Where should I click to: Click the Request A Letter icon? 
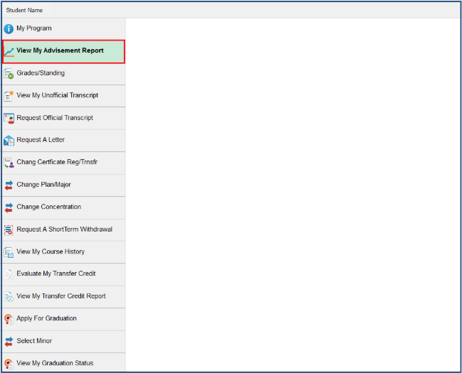[9, 141]
